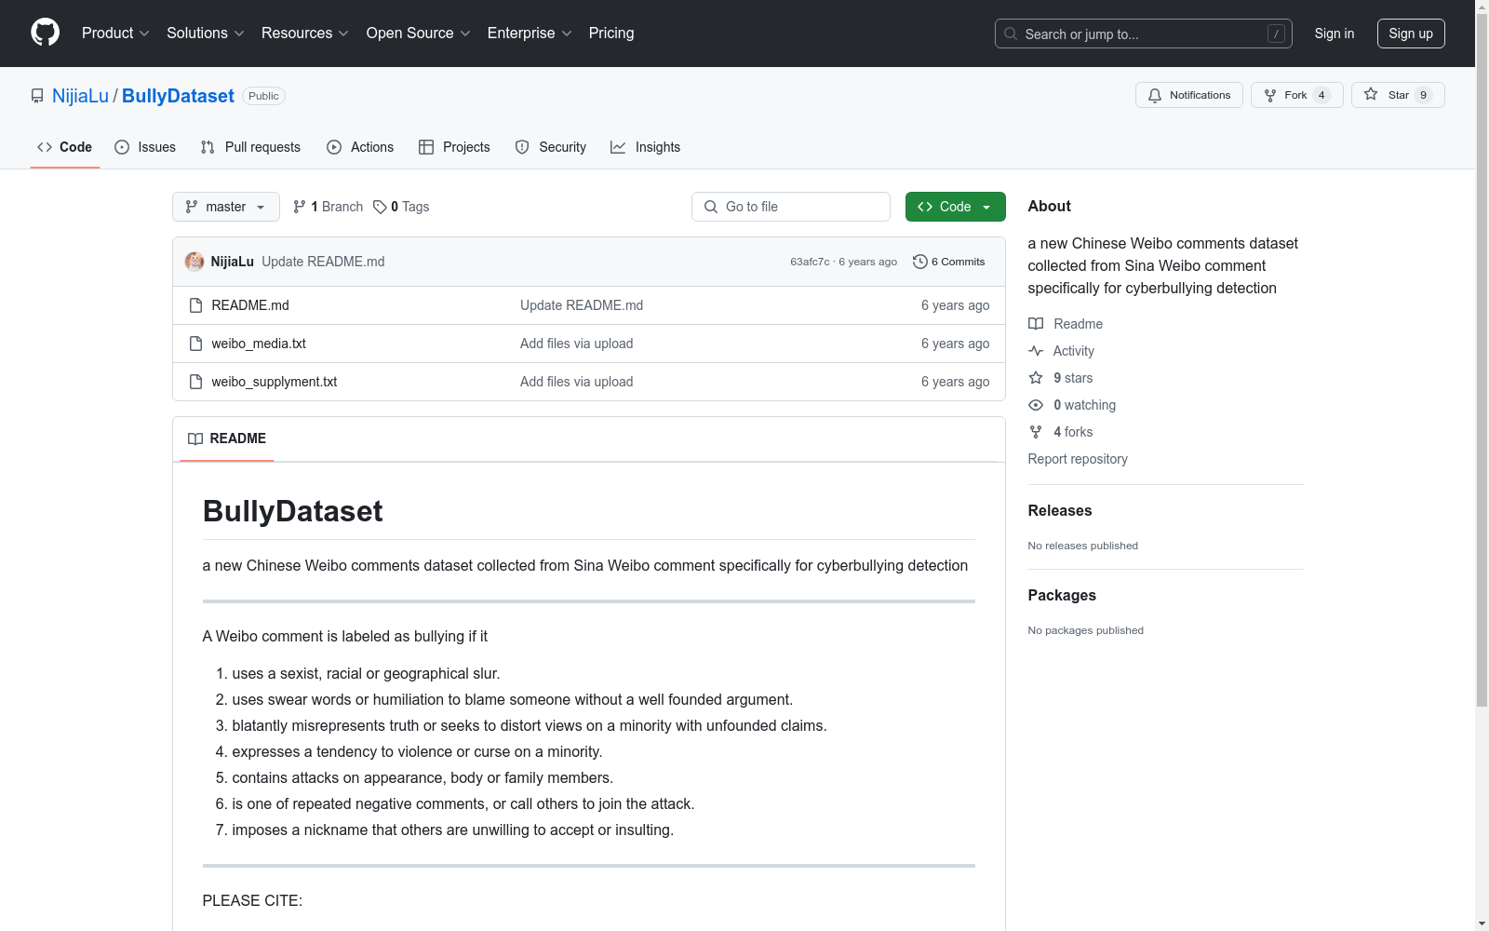The image size is (1489, 931).
Task: Click the file icon next to weibo_media.txt
Action: coord(195,344)
